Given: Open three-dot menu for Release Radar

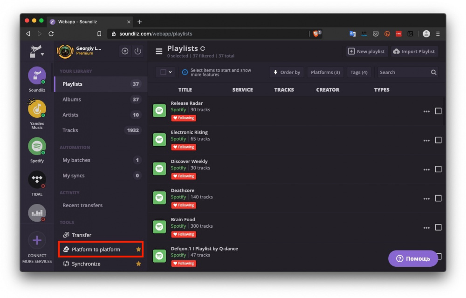Looking at the screenshot, I should coord(426,111).
